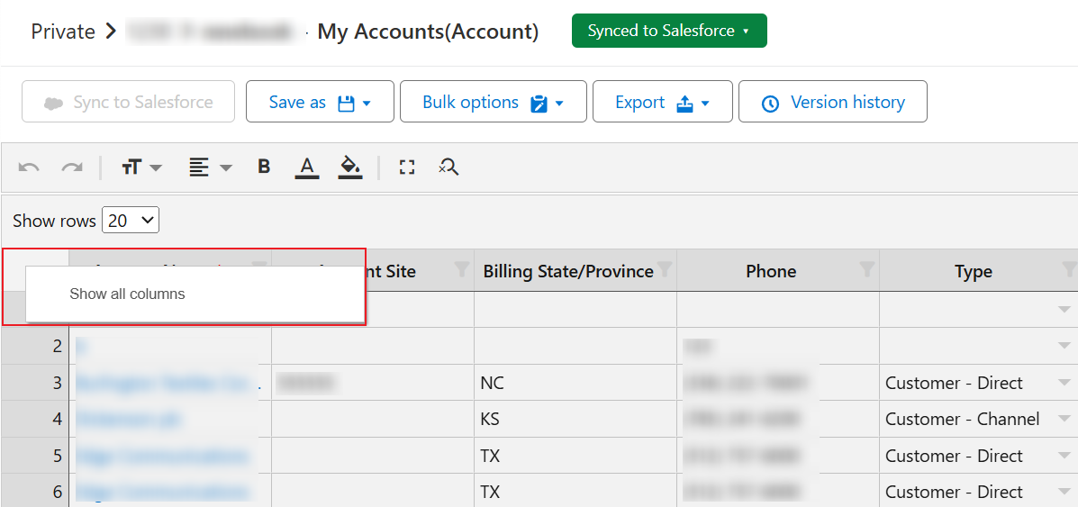
Task: Filter the Account Site column
Action: [x=463, y=269]
